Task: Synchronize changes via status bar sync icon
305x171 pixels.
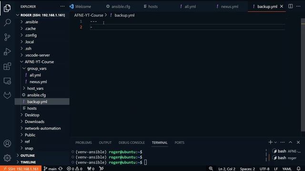Action: 61,169
